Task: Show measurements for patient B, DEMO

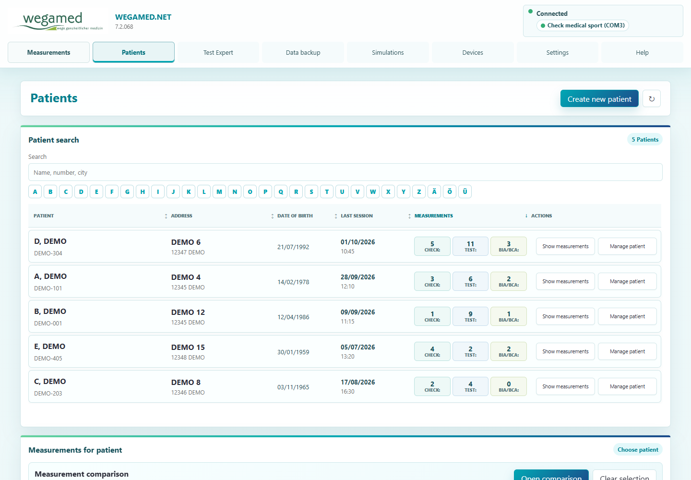Action: click(x=565, y=316)
